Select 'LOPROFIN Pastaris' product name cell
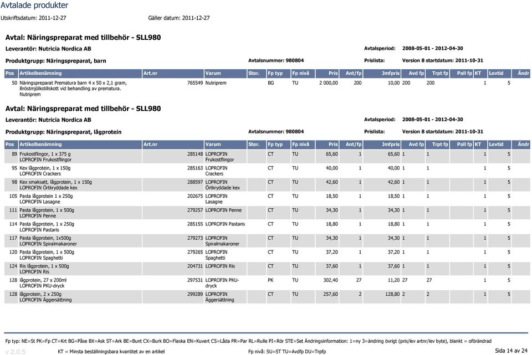The width and height of the screenshot is (532, 355). pos(225,224)
